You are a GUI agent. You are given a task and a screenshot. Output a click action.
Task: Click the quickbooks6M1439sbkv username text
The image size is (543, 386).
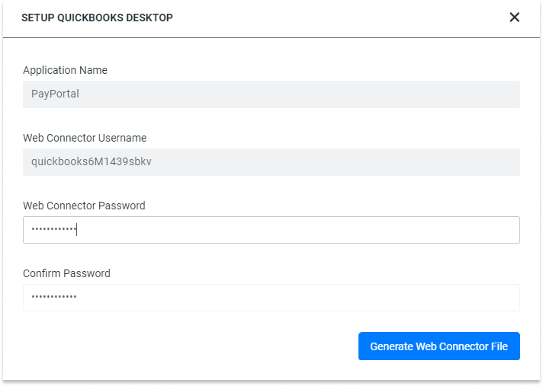pyautogui.click(x=92, y=161)
